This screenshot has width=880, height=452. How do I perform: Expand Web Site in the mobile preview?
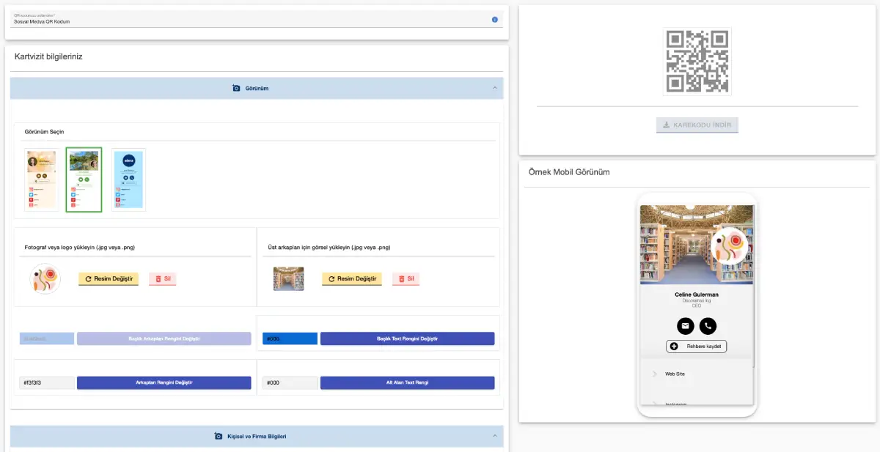point(675,374)
